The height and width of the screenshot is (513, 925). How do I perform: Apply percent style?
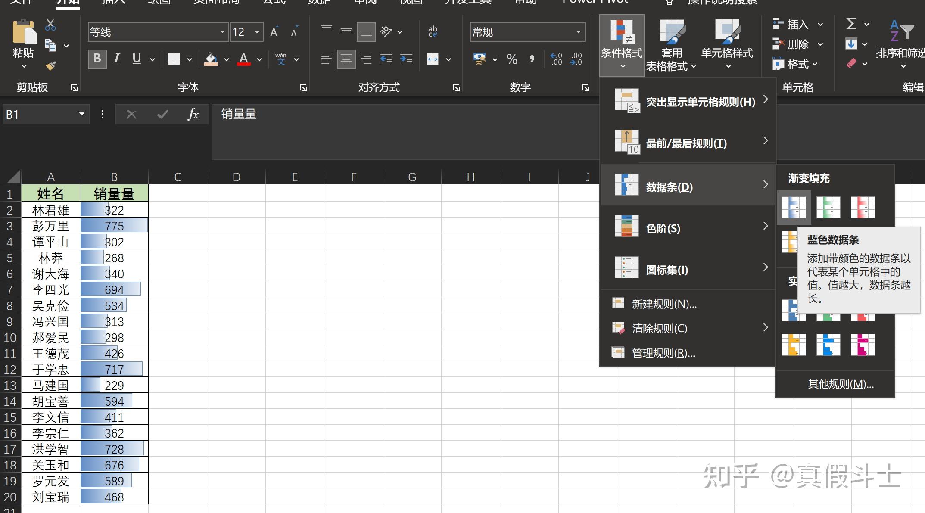(x=512, y=59)
